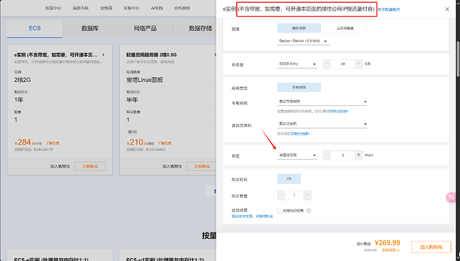The width and height of the screenshot is (460, 261).
Task: Click 加入购物车 in the panel footer
Action: click(431, 247)
